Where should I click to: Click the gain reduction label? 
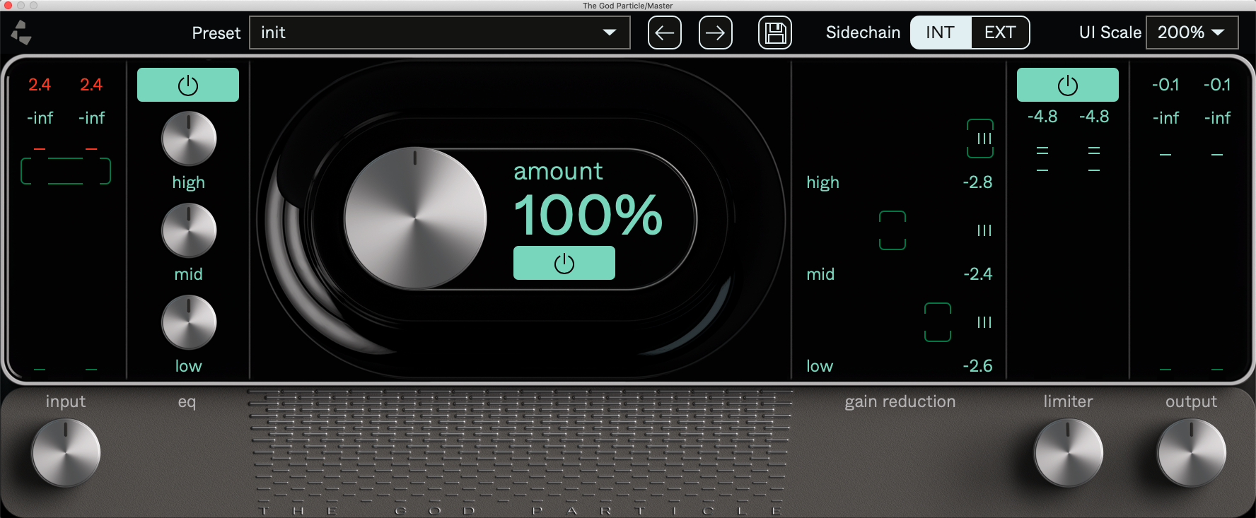pyautogui.click(x=900, y=402)
